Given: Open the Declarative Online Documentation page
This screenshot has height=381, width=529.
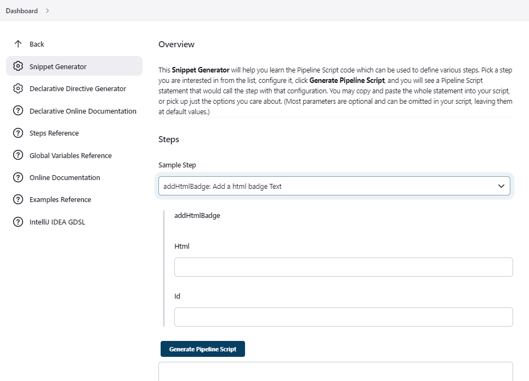Looking at the screenshot, I should point(83,111).
